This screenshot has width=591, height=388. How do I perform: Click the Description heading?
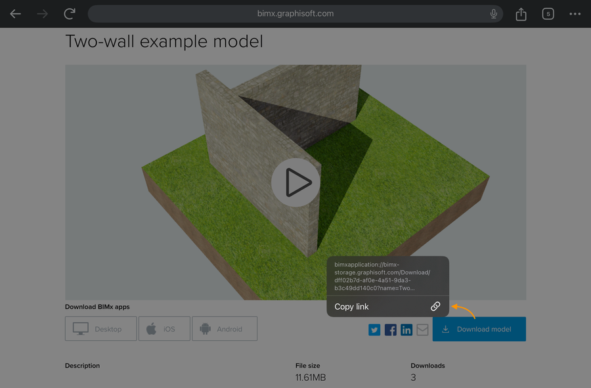point(82,366)
